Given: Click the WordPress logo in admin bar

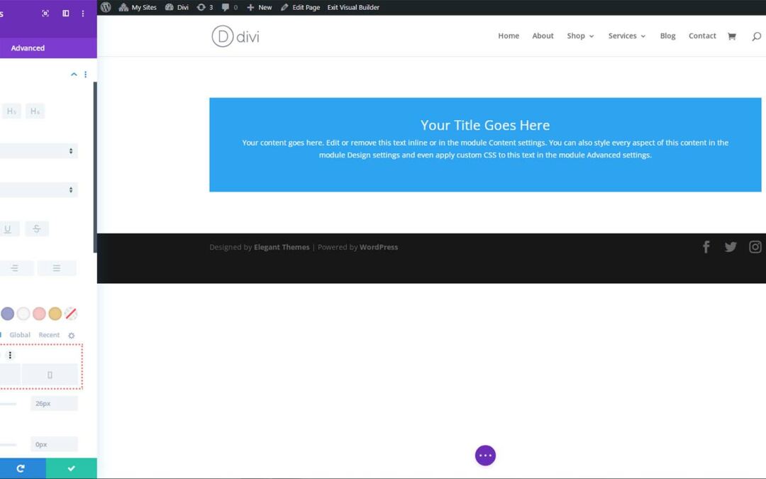Looking at the screenshot, I should pyautogui.click(x=106, y=7).
